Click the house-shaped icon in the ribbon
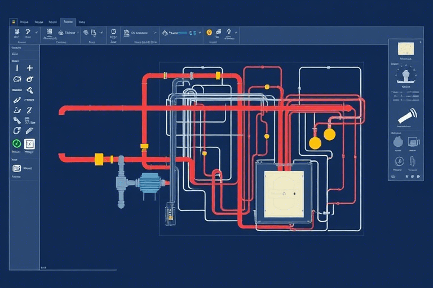 [165, 33]
